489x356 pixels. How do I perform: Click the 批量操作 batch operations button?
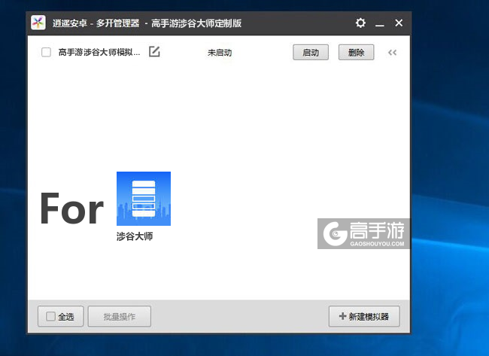[x=120, y=317]
